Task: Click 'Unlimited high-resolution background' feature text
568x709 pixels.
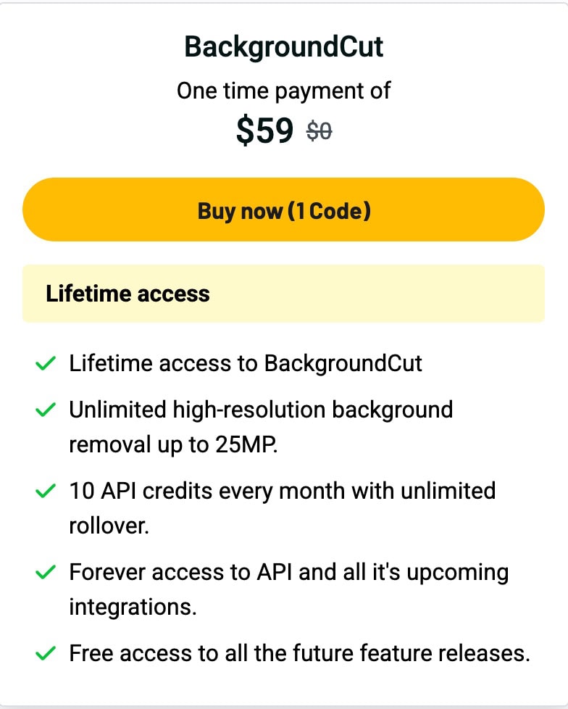Action: pos(261,410)
